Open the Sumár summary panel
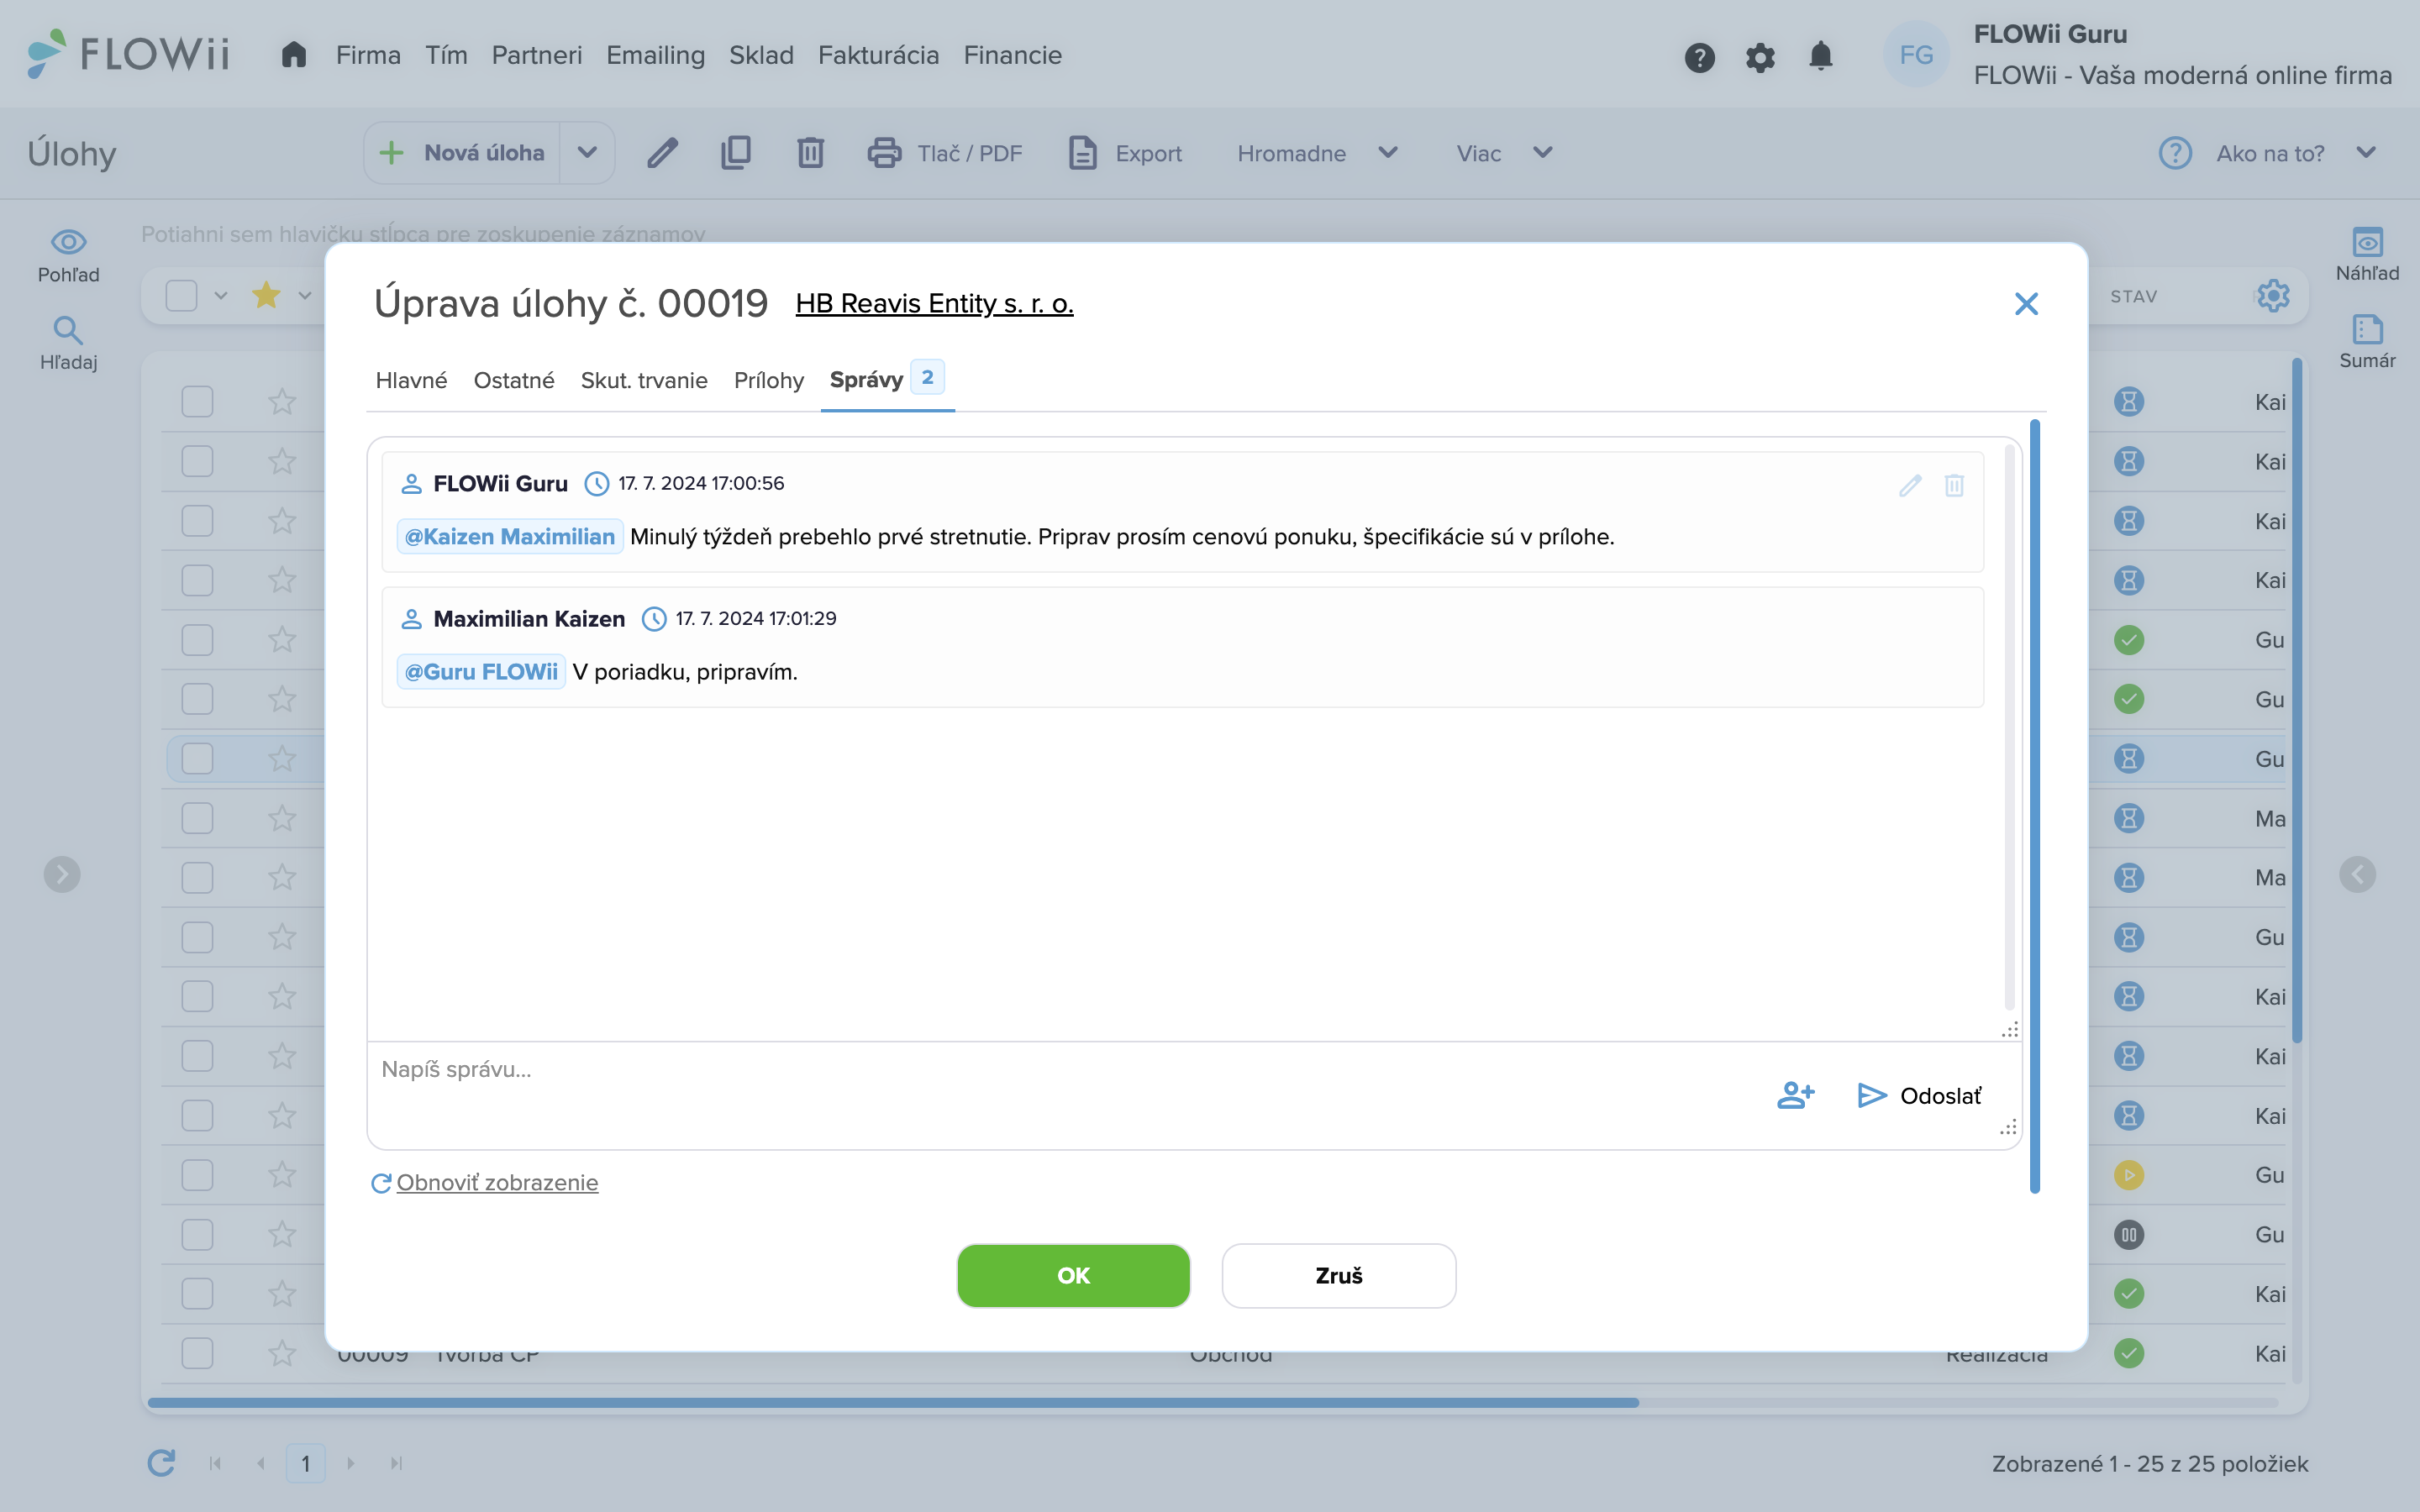 [2367, 342]
